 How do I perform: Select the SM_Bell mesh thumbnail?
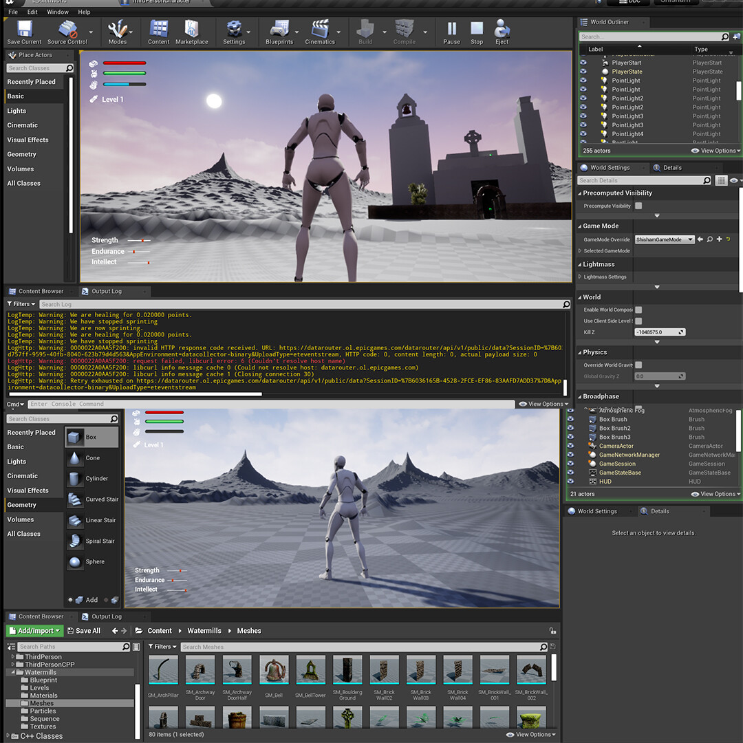[274, 669]
